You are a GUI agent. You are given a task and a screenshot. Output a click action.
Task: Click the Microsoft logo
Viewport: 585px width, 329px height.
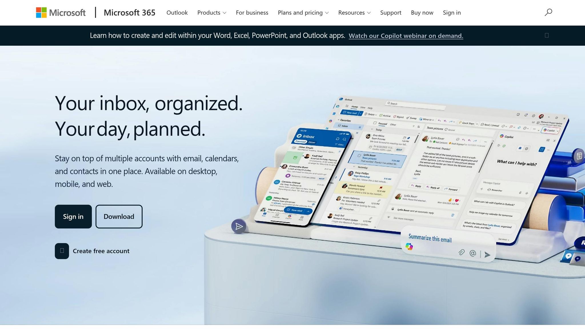pyautogui.click(x=61, y=13)
